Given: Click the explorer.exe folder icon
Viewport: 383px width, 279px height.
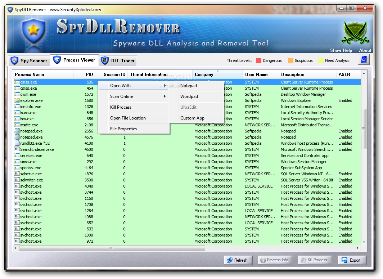Looking at the screenshot, I should pos(17,100).
